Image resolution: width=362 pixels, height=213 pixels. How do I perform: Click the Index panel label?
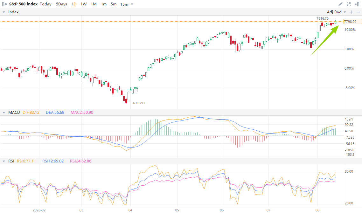pos(13,12)
